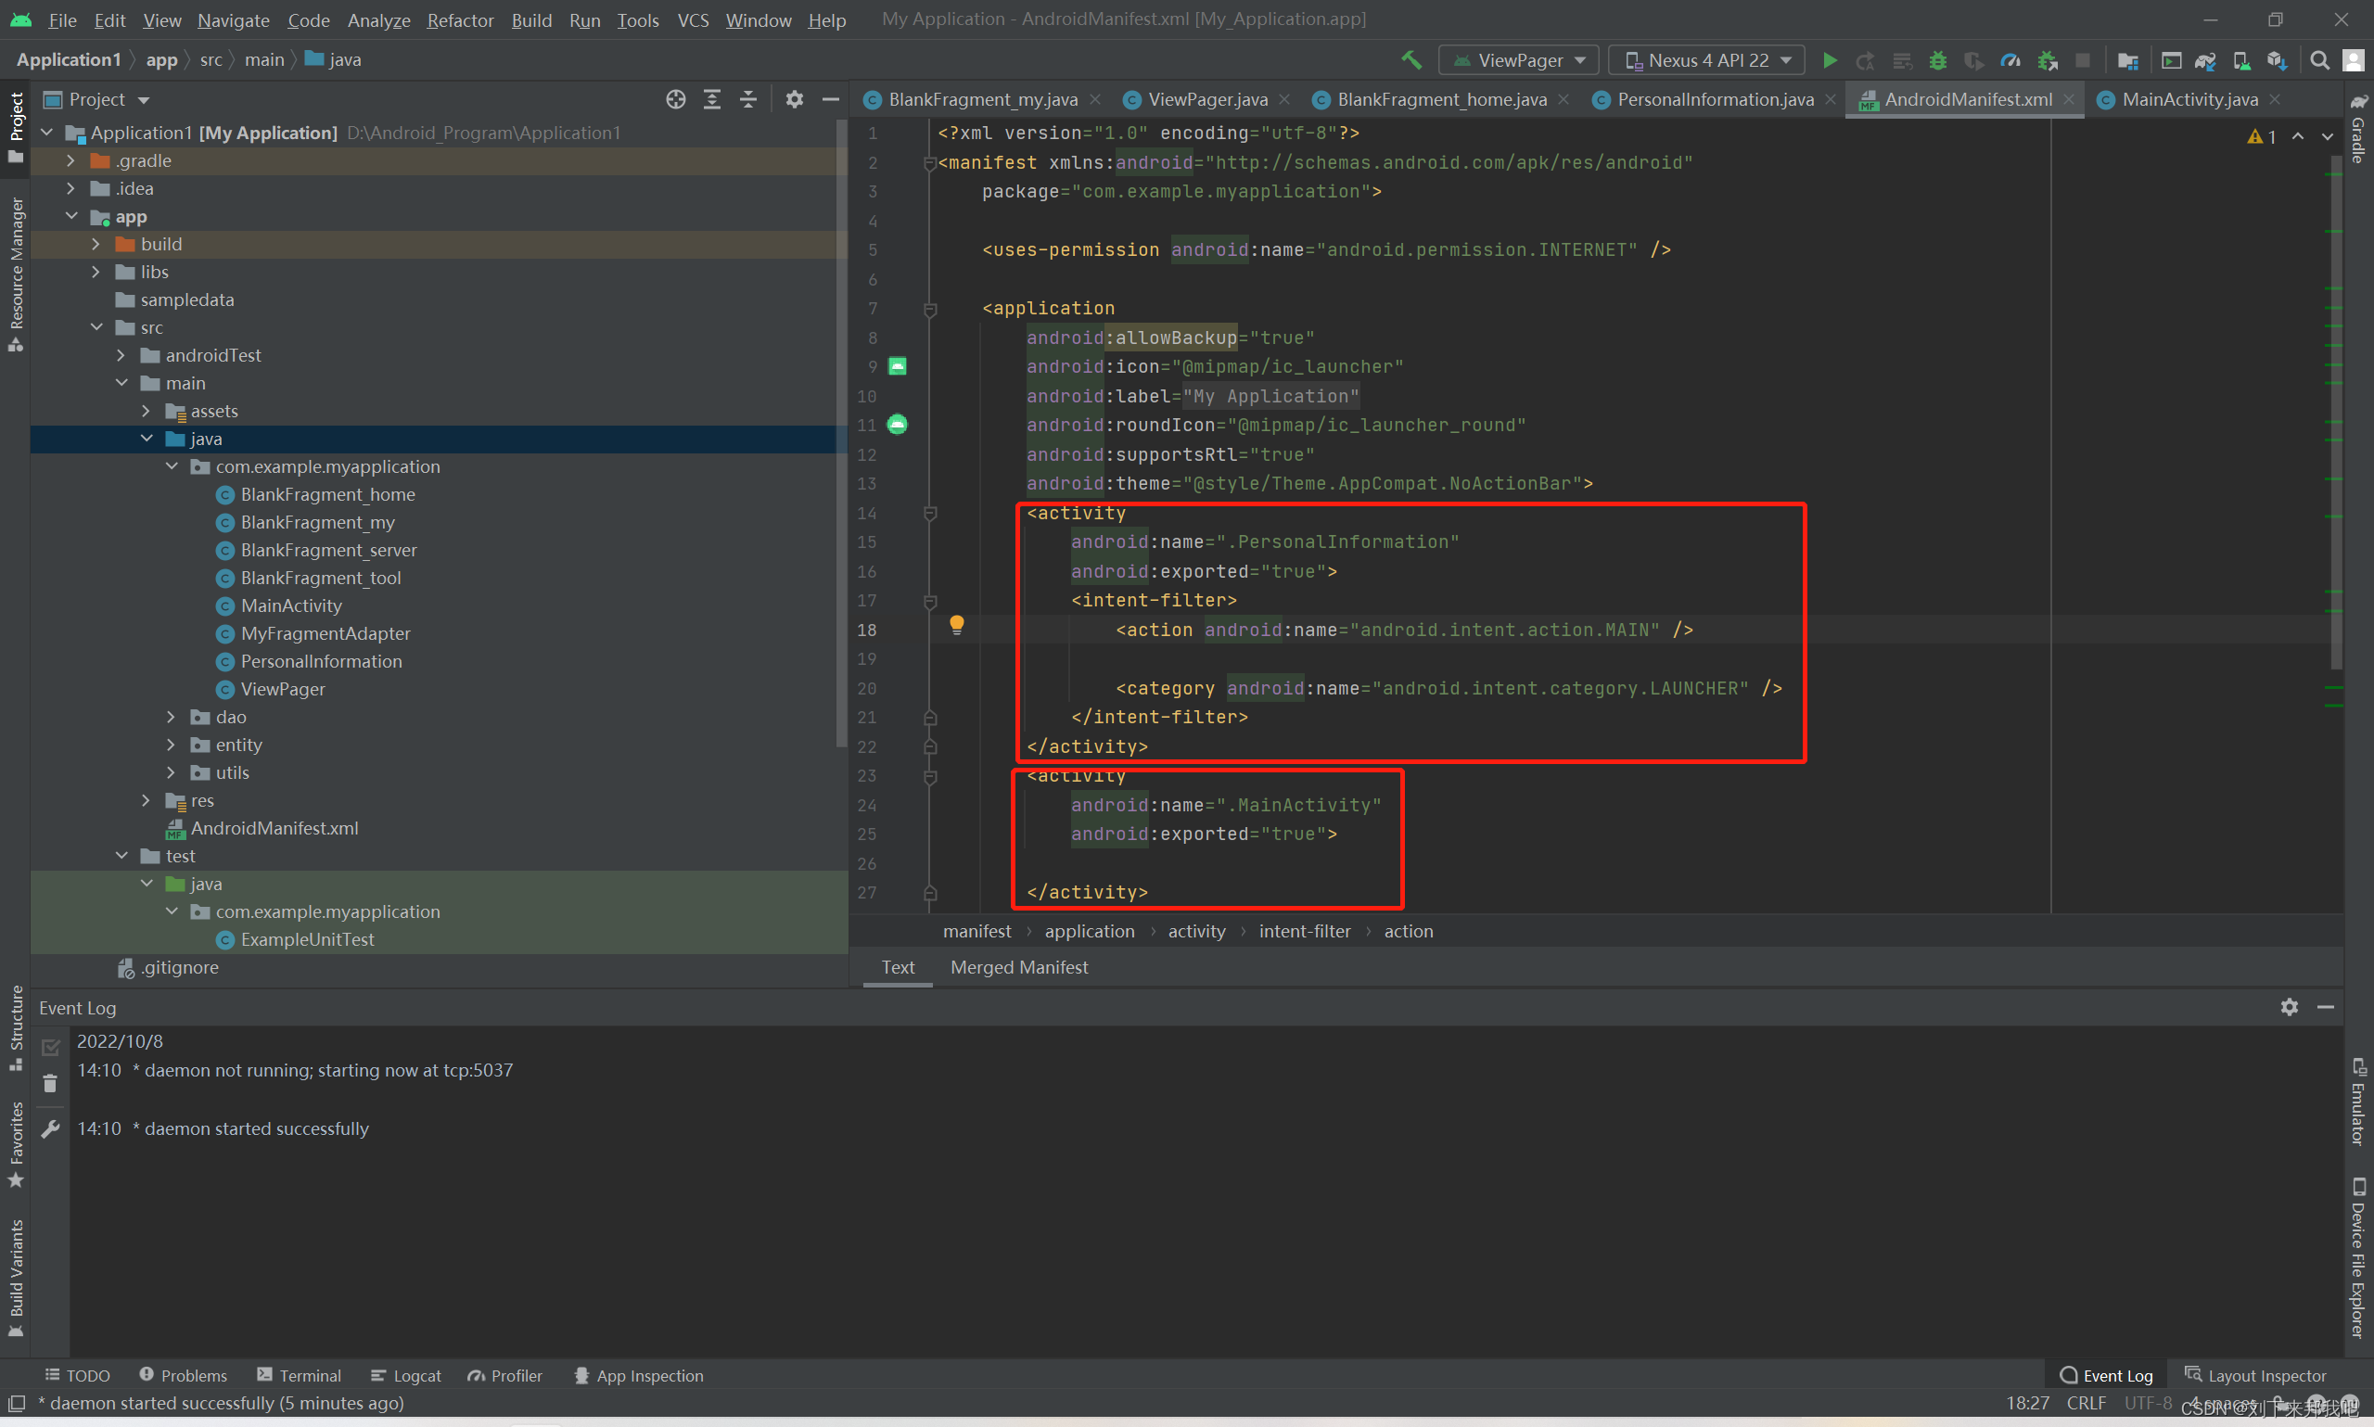
Task: Profile the app with the gauge icon
Action: pyautogui.click(x=2010, y=59)
